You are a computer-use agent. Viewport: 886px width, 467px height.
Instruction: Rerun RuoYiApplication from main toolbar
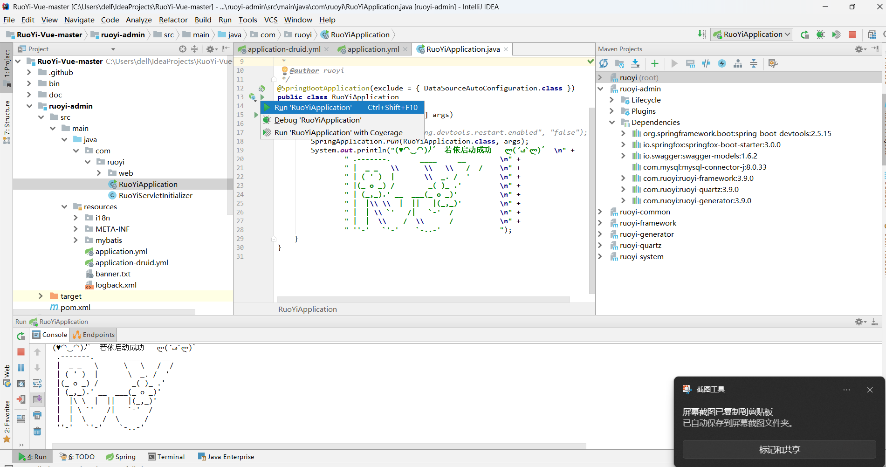tap(805, 34)
